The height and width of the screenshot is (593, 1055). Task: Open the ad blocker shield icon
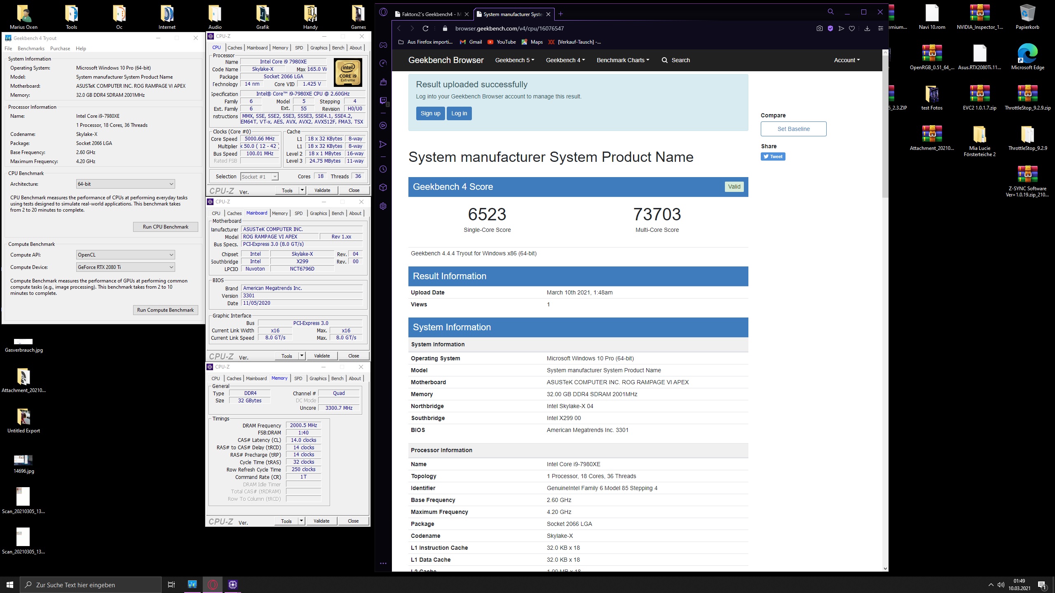click(x=830, y=28)
